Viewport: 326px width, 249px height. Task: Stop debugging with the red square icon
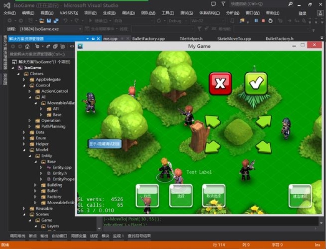point(263,21)
